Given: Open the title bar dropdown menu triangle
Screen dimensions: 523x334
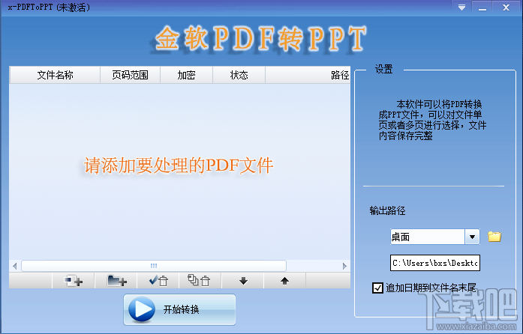Looking at the screenshot, I should pyautogui.click(x=461, y=7).
